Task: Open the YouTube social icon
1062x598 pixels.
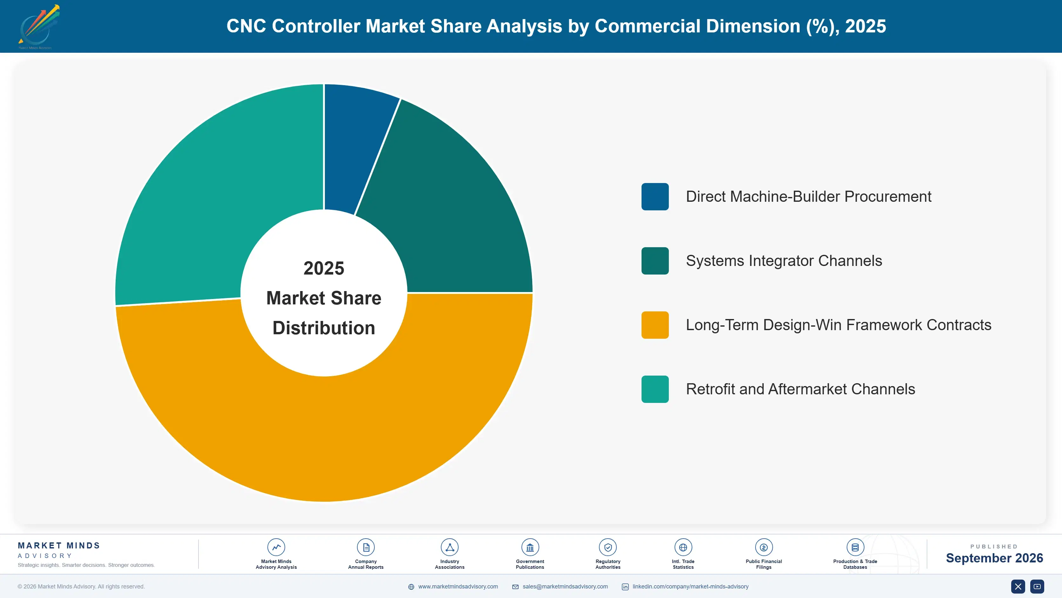Action: 1037,587
